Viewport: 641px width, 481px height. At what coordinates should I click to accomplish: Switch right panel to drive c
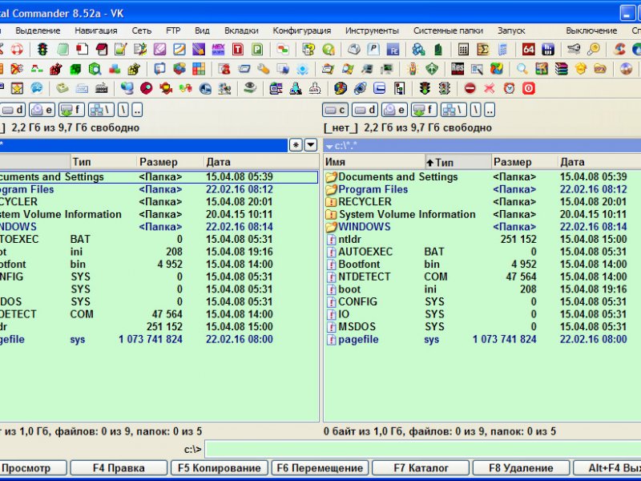335,110
